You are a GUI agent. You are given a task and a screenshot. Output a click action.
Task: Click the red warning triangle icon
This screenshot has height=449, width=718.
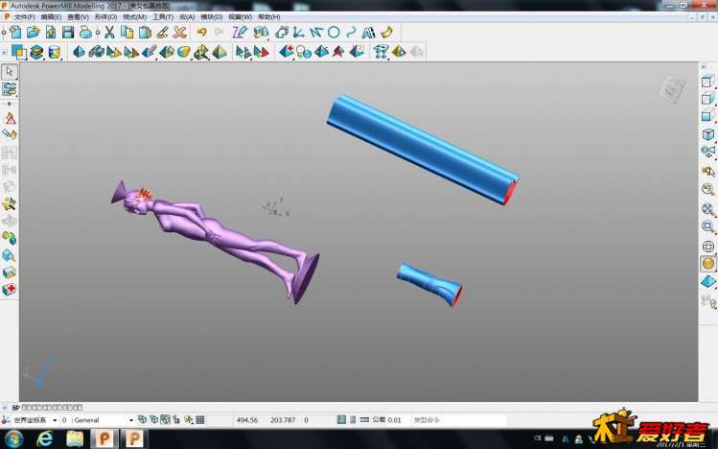click(x=11, y=118)
